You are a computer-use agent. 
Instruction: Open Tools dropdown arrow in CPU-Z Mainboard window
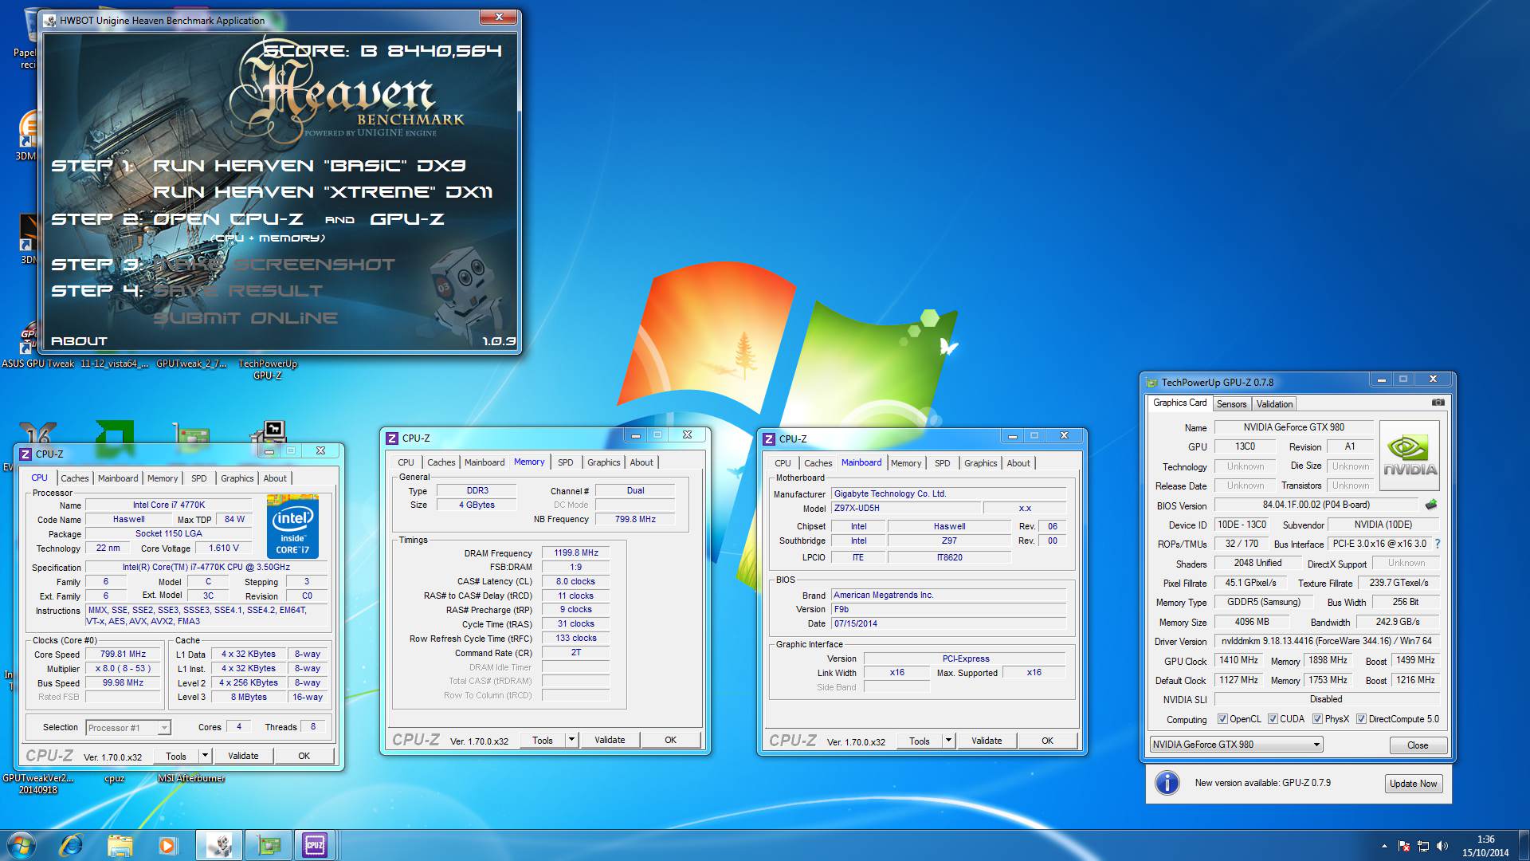click(948, 741)
